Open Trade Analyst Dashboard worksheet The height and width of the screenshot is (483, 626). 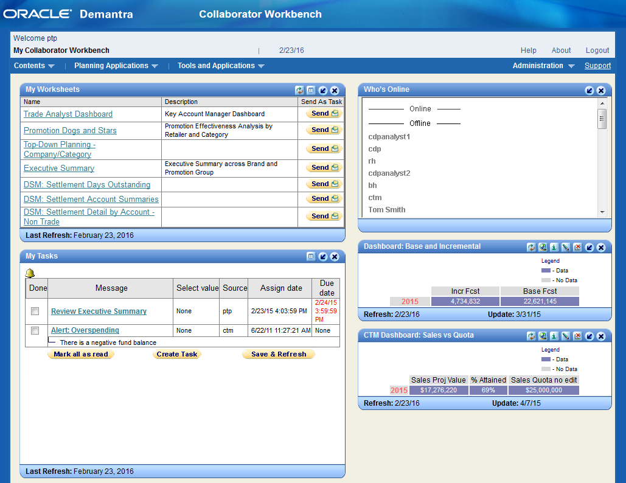coord(68,114)
